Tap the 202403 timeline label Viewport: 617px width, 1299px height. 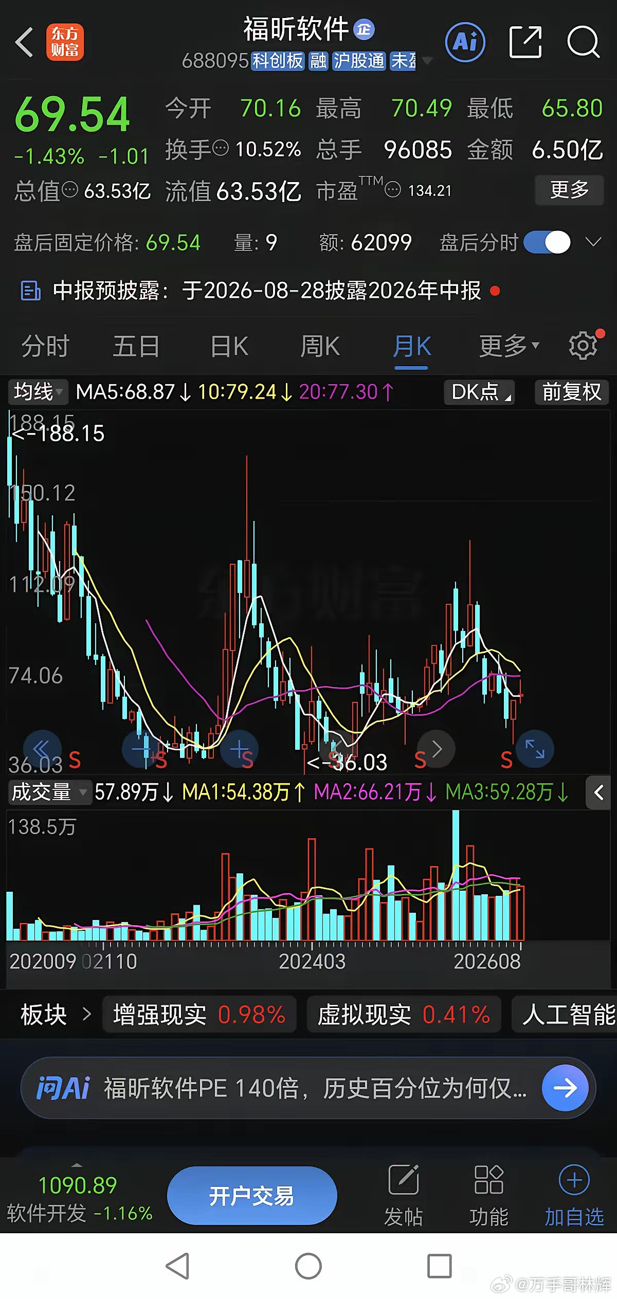point(312,961)
